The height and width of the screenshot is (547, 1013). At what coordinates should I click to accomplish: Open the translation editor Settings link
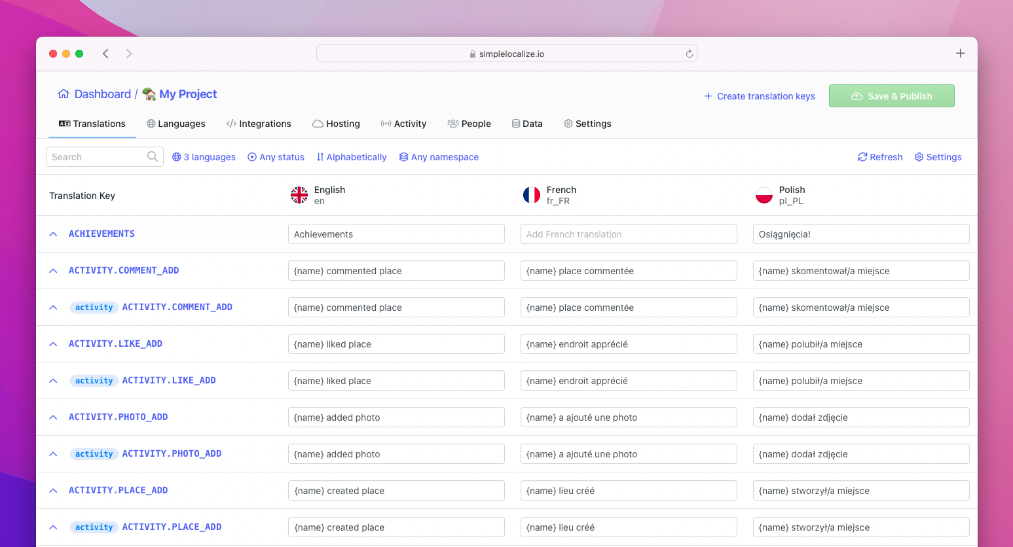(x=938, y=157)
